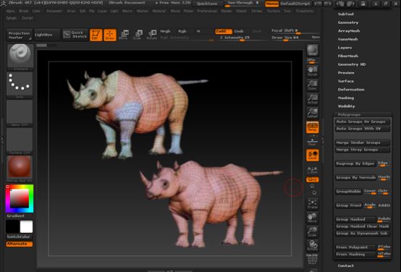Select the Scale tool in the top shelf
The width and height of the screenshot is (401, 272).
pyautogui.click(x=138, y=35)
